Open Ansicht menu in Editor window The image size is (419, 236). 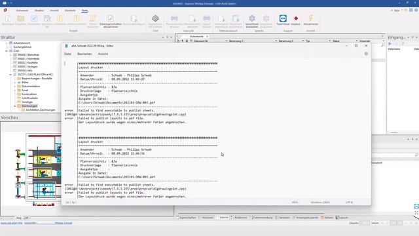pos(103,54)
